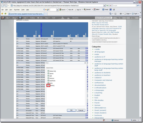Click the Select toolbar button
Screen dimensions: 143x123
coord(97,10)
